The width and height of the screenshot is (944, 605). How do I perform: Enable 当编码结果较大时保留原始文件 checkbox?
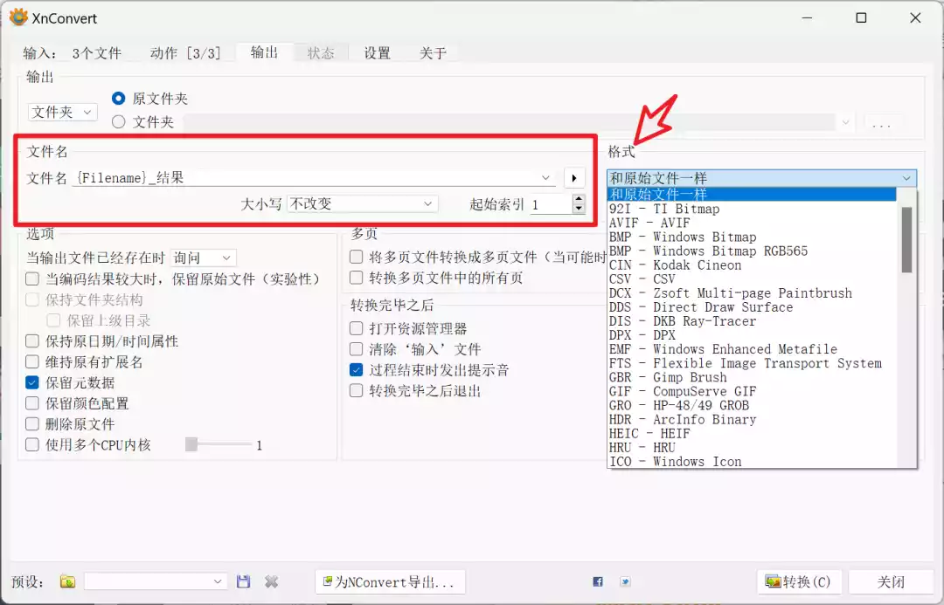(32, 279)
